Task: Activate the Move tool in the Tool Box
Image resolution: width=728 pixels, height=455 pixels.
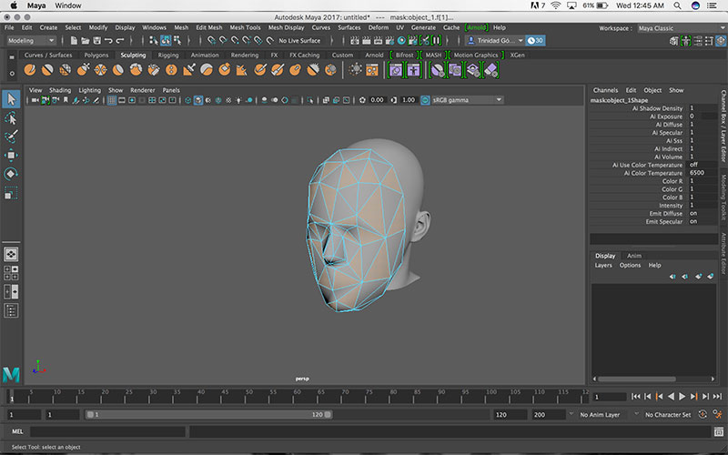Action: coord(11,155)
